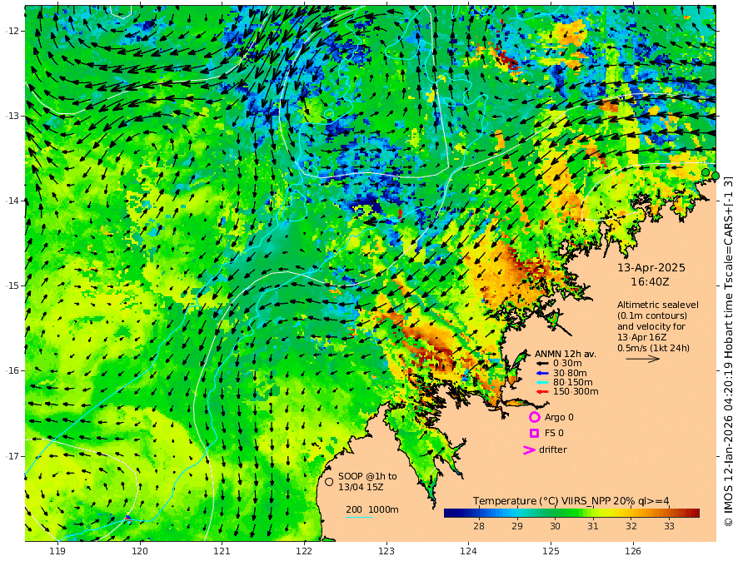Screen dimensions: 733x566
Task: Click the vertical IMOS copyright text
Action: coord(727,350)
